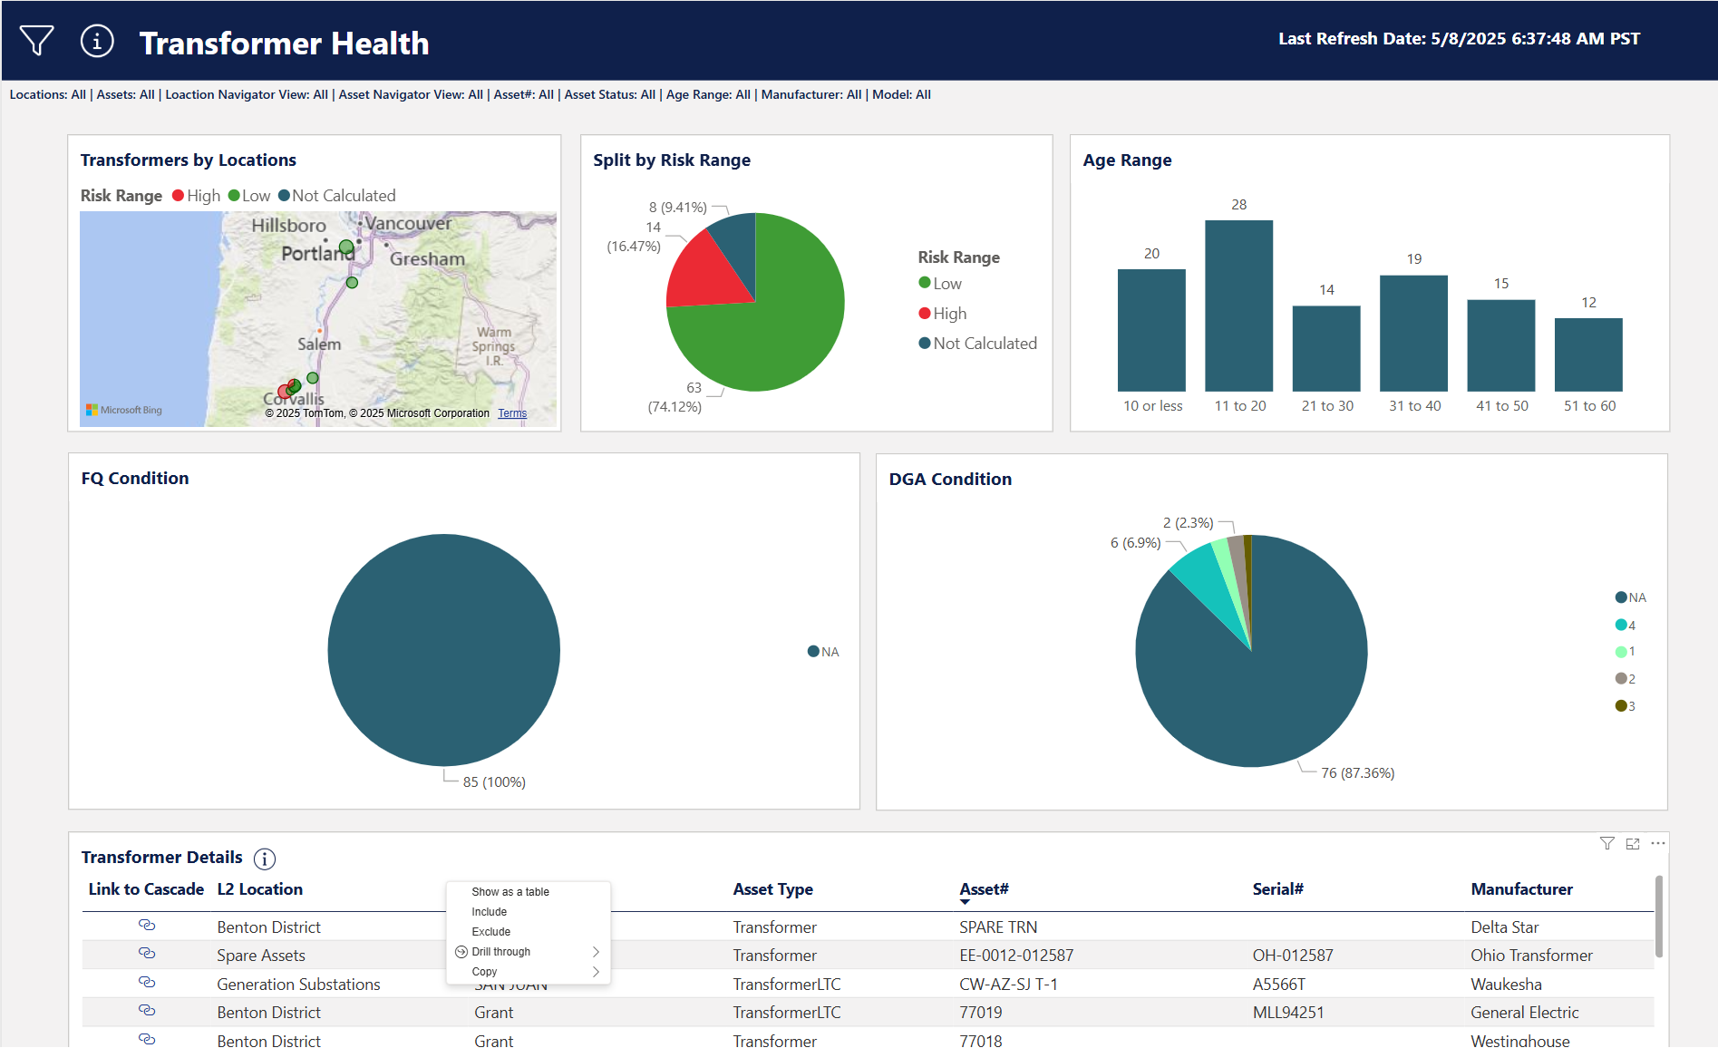
Task: Select Exclude in the context menu
Action: coord(490,931)
